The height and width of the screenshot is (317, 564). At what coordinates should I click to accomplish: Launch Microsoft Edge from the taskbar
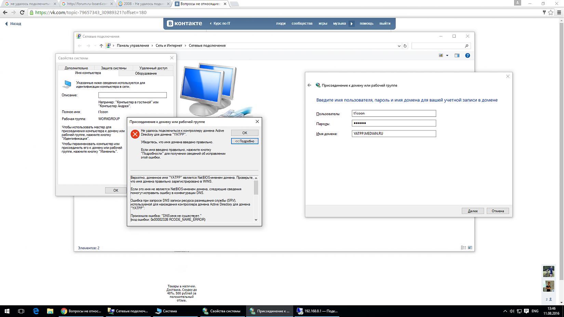tap(36, 311)
